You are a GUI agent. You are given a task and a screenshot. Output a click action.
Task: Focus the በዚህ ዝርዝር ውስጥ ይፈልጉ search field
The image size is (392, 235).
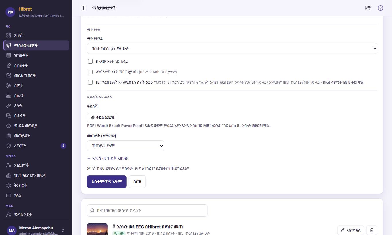coord(147,210)
